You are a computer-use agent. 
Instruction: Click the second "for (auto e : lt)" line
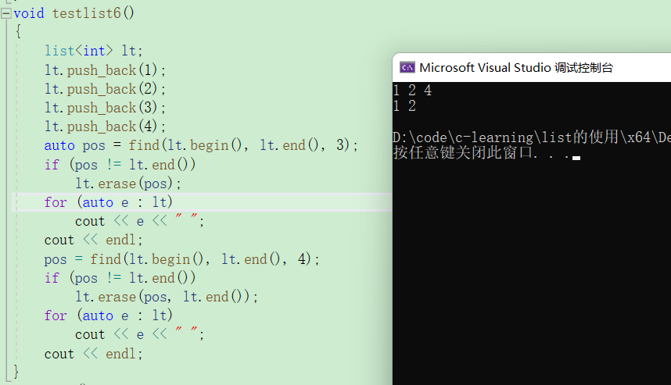click(108, 315)
